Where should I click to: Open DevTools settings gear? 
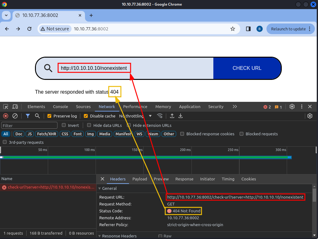point(292,107)
